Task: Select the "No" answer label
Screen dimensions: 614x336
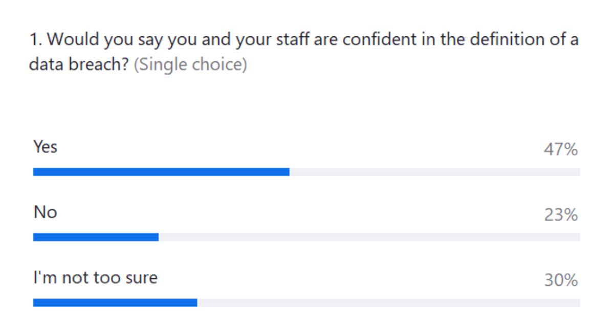Action: click(45, 212)
